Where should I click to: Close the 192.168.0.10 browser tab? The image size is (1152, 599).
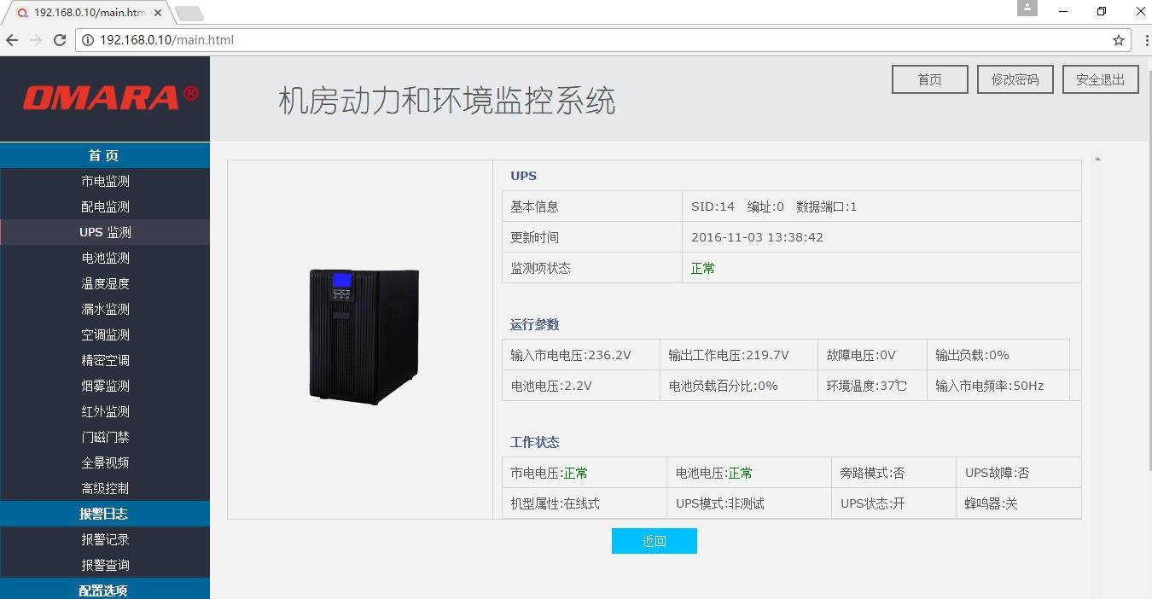[158, 13]
